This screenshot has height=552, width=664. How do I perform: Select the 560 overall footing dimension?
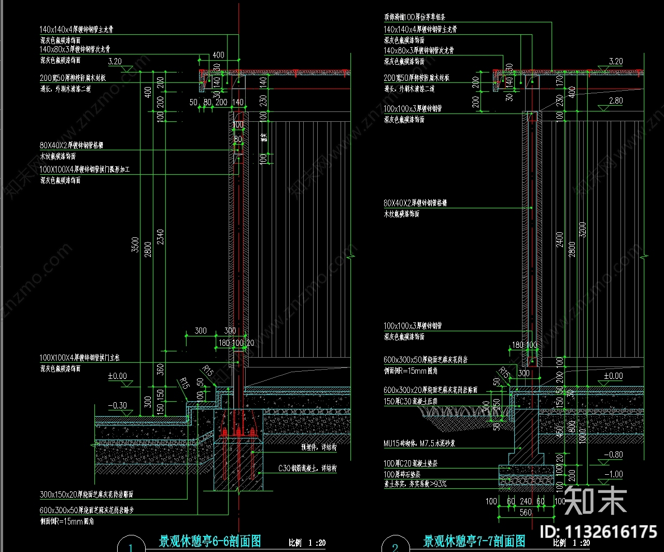(x=526, y=512)
